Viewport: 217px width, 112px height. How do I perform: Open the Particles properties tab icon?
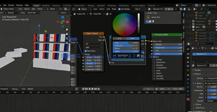[x=188, y=83]
